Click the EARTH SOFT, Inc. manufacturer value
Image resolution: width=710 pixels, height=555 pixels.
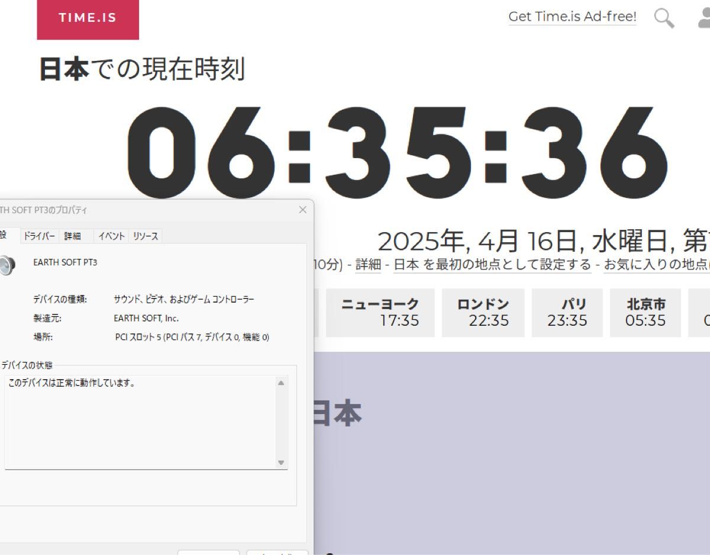146,318
